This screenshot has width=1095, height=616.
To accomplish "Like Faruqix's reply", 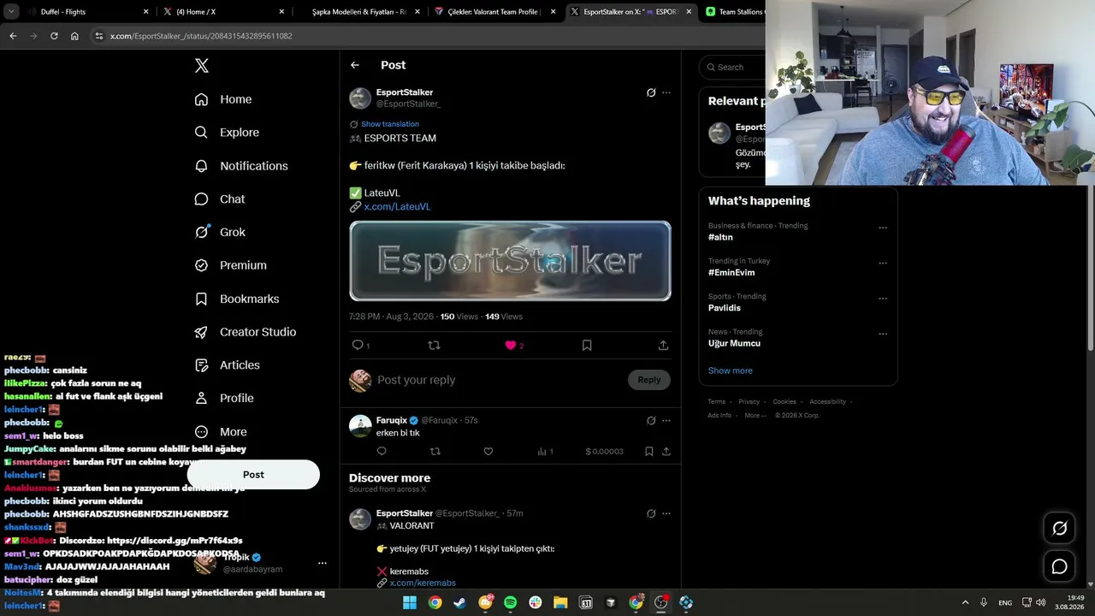I will tap(488, 451).
